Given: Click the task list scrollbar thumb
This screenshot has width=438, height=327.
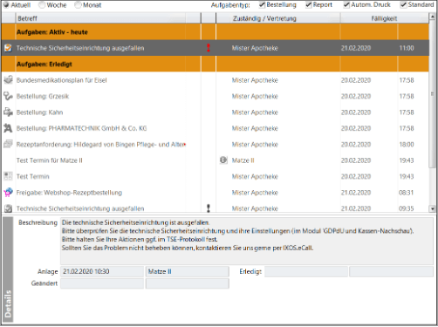Looking at the screenshot, I should pyautogui.click(x=433, y=94).
